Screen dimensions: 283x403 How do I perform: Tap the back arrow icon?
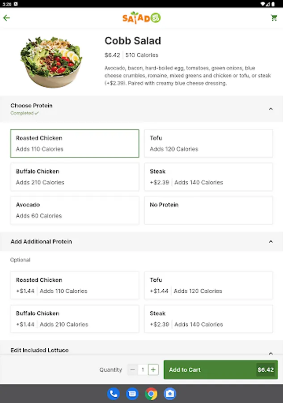[6, 18]
